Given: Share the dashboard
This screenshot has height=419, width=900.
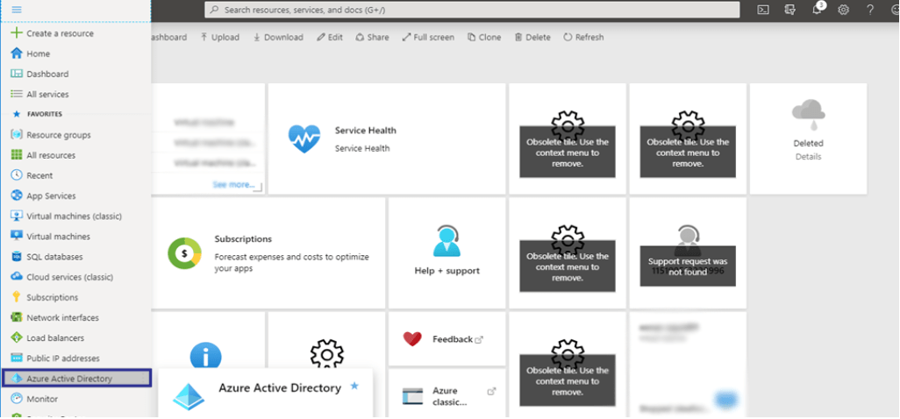Looking at the screenshot, I should point(372,38).
